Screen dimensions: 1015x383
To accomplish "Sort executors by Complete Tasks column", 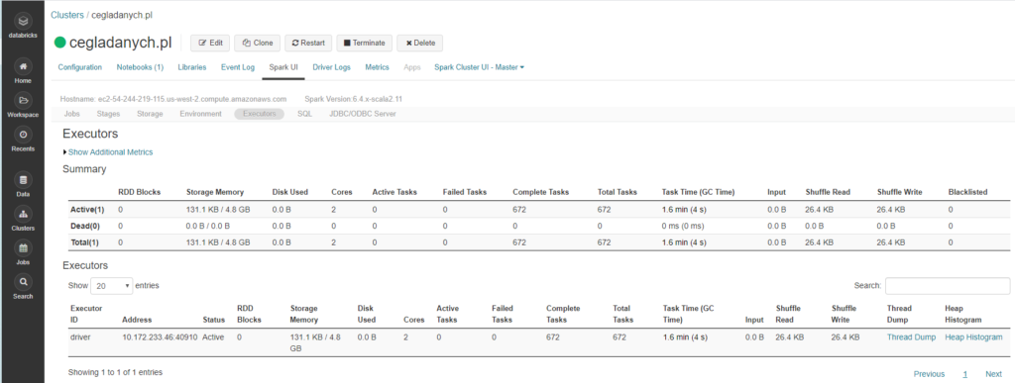I will [x=563, y=314].
